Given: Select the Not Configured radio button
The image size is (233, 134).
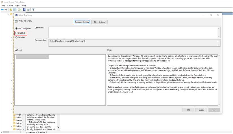Looking at the screenshot, I should [16, 28].
